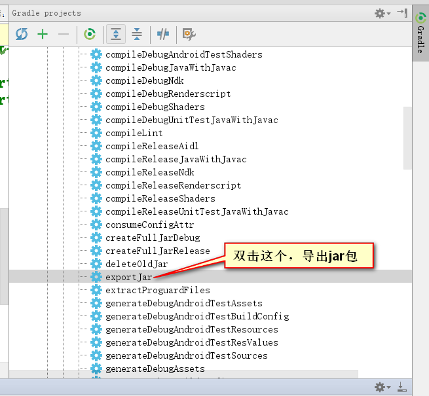Viewport: 429px width, 396px height.
Task: Open the bottom status gear dropdown
Action: 382,387
